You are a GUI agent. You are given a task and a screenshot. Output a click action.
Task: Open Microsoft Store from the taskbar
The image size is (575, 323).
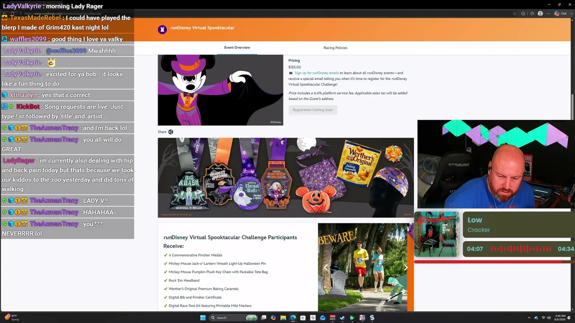click(x=303, y=318)
